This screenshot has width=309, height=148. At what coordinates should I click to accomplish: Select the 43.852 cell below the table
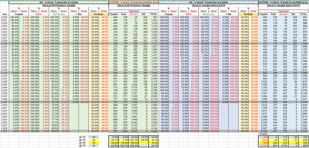263,134
